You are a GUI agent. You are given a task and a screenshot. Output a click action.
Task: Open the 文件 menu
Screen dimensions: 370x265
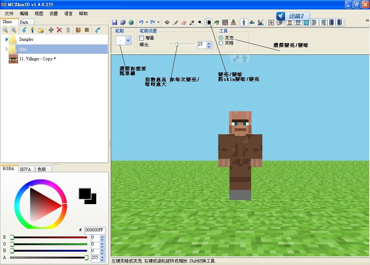9,14
